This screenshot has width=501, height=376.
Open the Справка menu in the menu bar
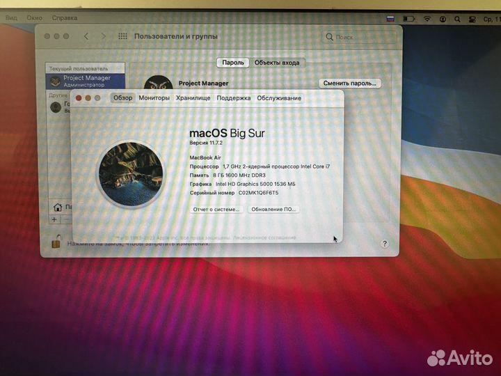[x=65, y=18]
